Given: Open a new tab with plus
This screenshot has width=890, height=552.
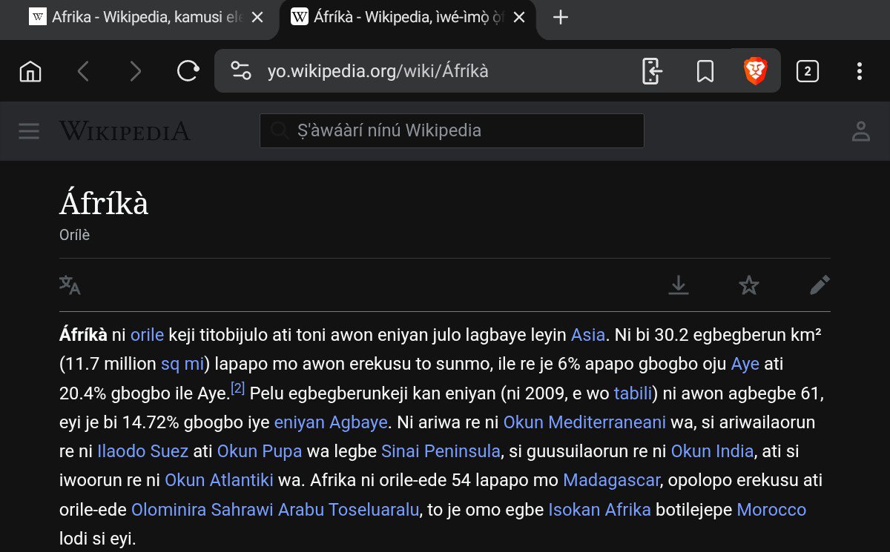Looking at the screenshot, I should click(x=561, y=18).
